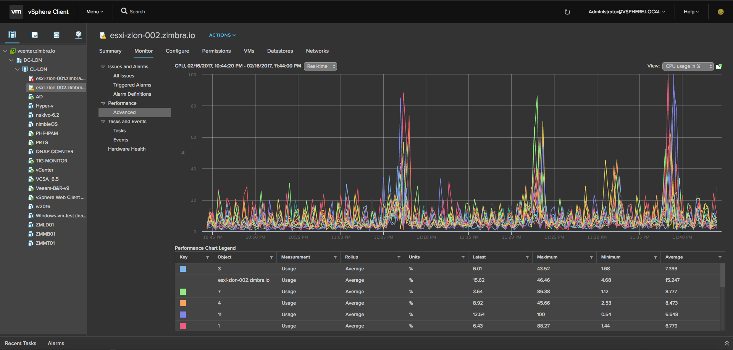
Task: Switch to the Configure tab
Action: [x=178, y=51]
